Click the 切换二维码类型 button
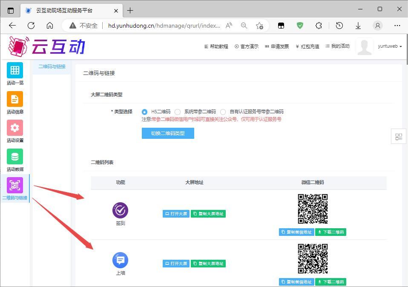 168,133
